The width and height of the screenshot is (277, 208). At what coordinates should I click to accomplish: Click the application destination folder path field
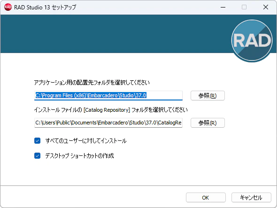[x=108, y=95]
